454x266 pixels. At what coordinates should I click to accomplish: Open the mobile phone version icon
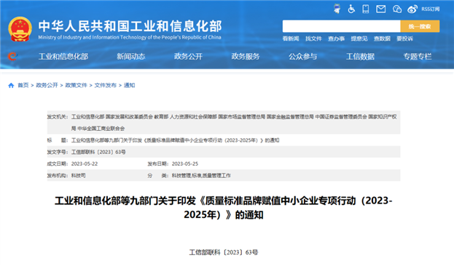(x=366, y=9)
